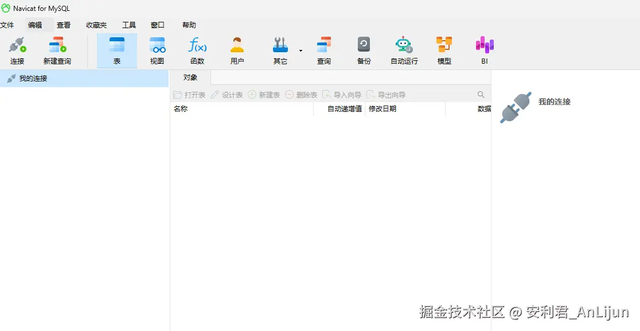This screenshot has height=331, width=640.
Task: Click the 导出向导 button
Action: click(x=386, y=95)
